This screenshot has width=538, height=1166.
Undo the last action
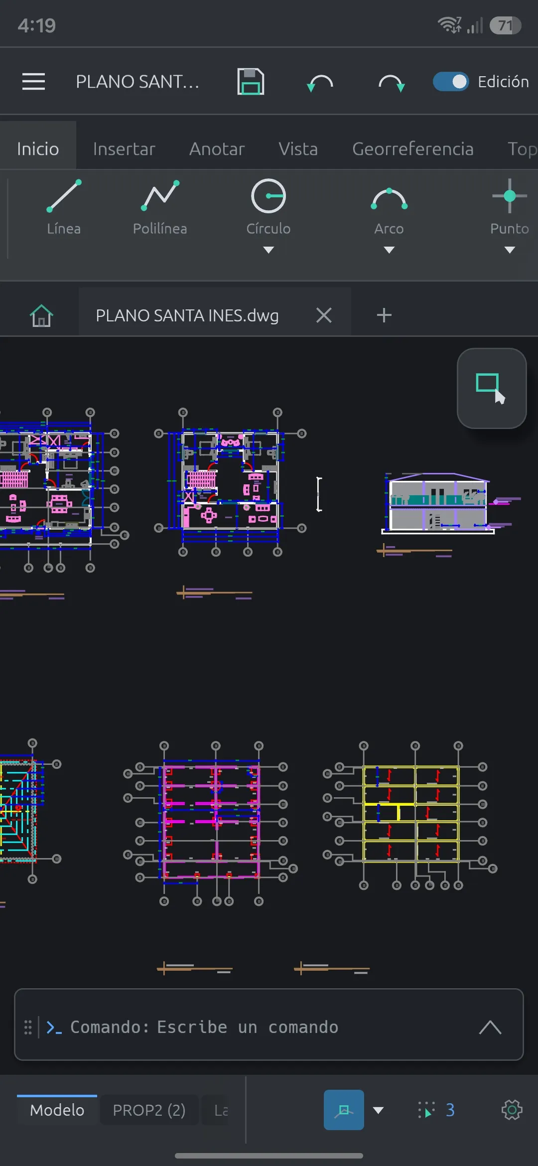pyautogui.click(x=320, y=82)
